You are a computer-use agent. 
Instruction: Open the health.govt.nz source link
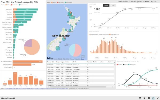pyautogui.click(x=37, y=88)
